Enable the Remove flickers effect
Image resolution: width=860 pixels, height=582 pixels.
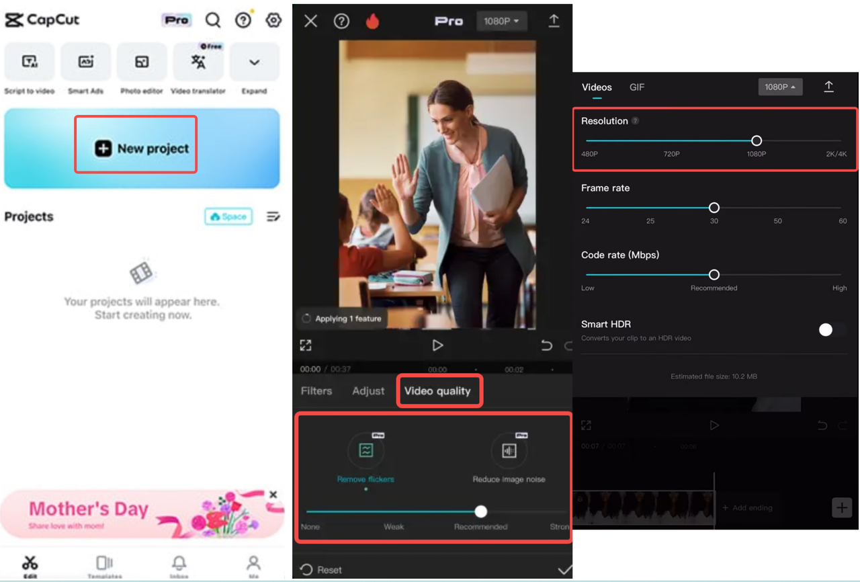coord(365,450)
